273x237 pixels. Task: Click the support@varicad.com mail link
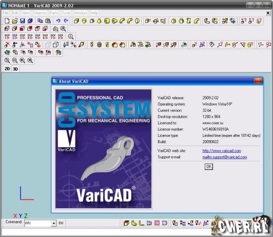[x=225, y=157]
